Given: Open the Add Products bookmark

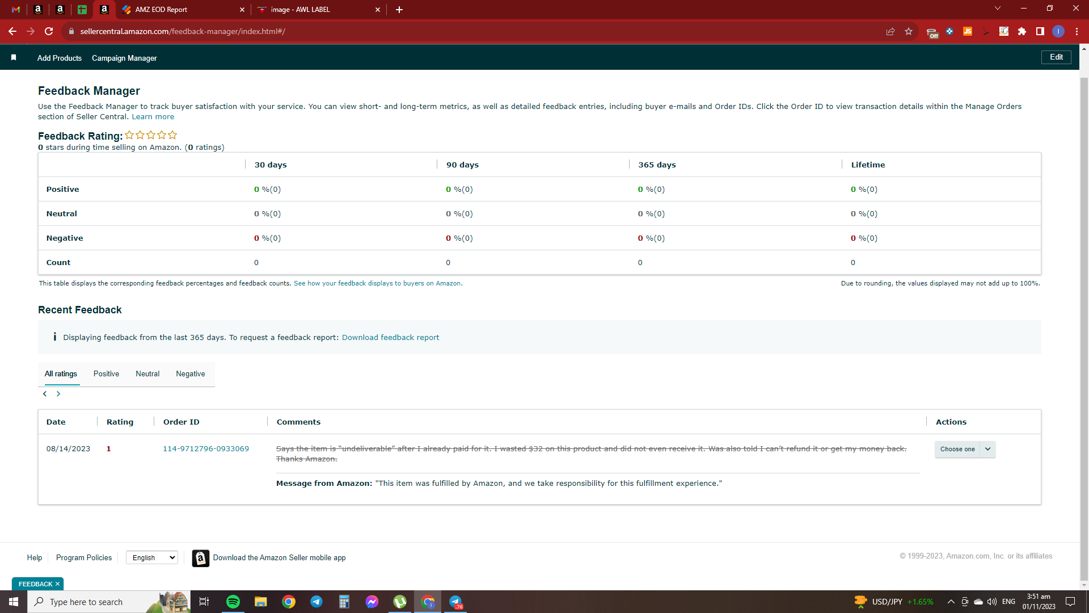Looking at the screenshot, I should (x=60, y=58).
